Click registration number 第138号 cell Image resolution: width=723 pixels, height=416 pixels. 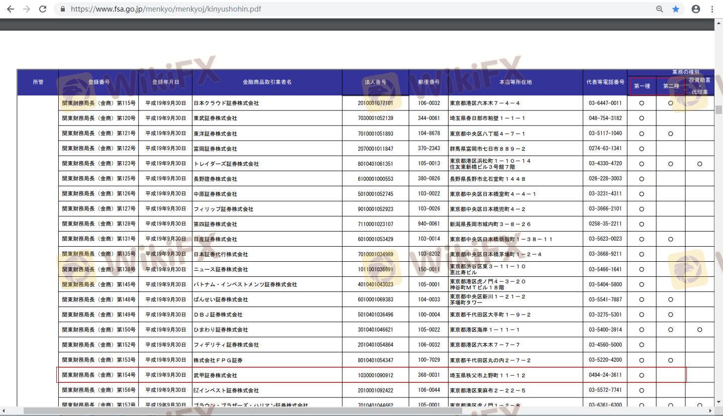point(98,269)
